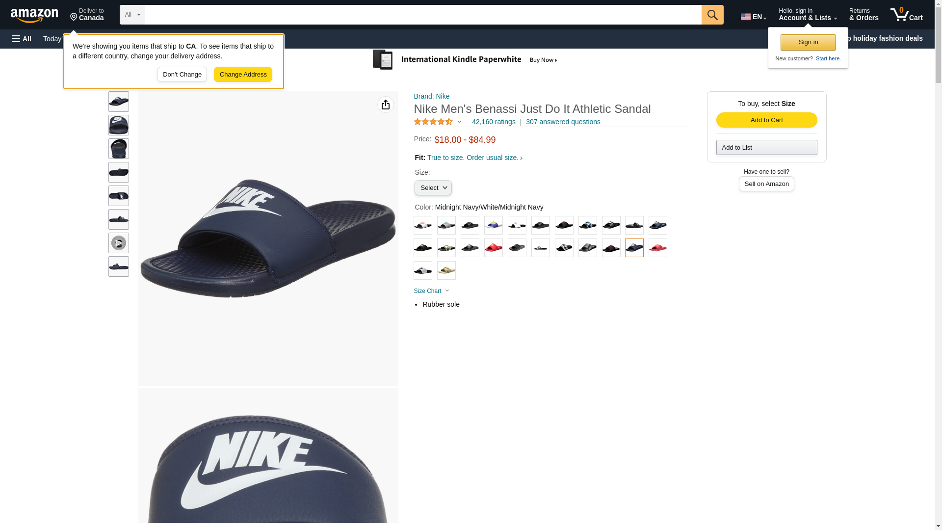Image resolution: width=942 pixels, height=530 pixels.
Task: Click the Add to Cart button
Action: [766, 120]
